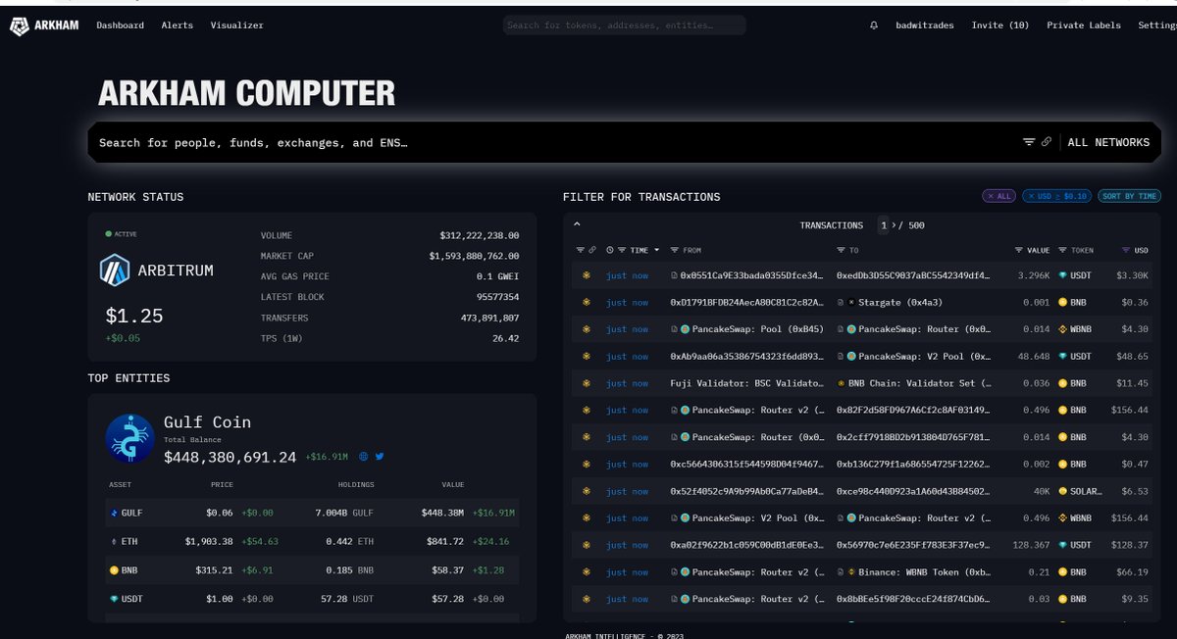Open the TIME column sort dropdown
Image resolution: width=1177 pixels, height=639 pixels.
656,250
